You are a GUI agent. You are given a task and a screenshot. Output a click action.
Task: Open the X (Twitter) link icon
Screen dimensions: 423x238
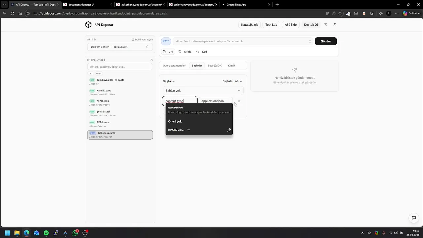[326, 25]
